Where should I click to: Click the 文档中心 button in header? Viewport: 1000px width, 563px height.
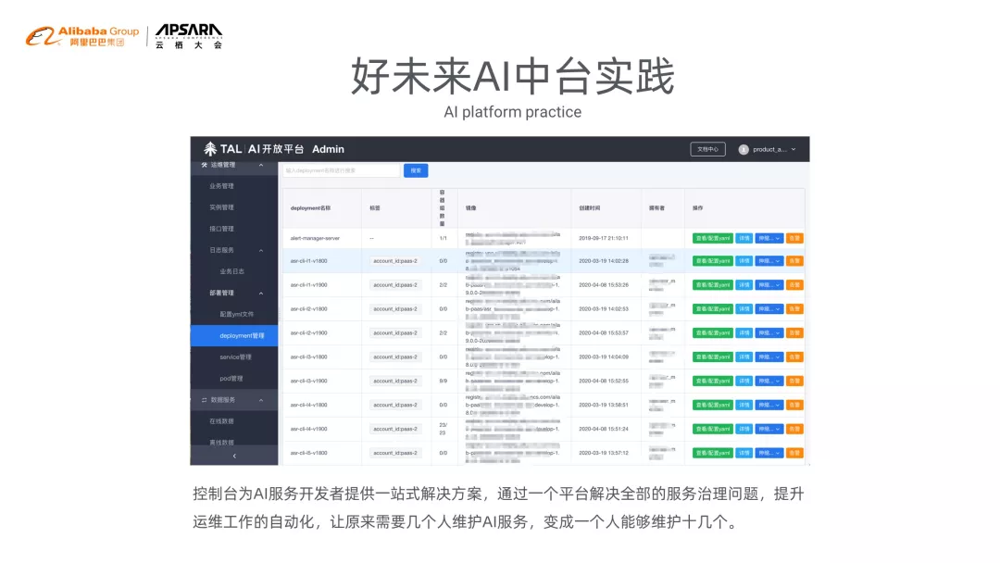(708, 149)
